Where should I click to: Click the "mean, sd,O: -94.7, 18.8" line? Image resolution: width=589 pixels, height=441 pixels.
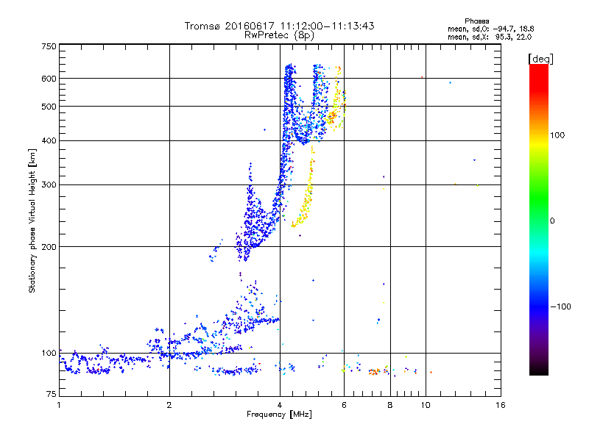pos(490,29)
